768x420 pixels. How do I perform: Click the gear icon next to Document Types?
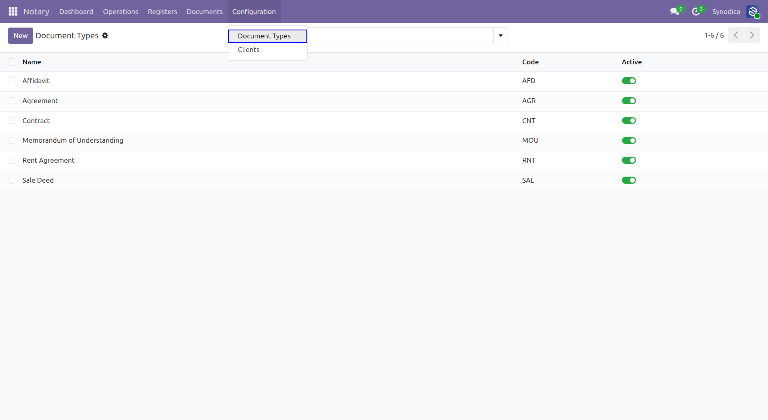[105, 36]
